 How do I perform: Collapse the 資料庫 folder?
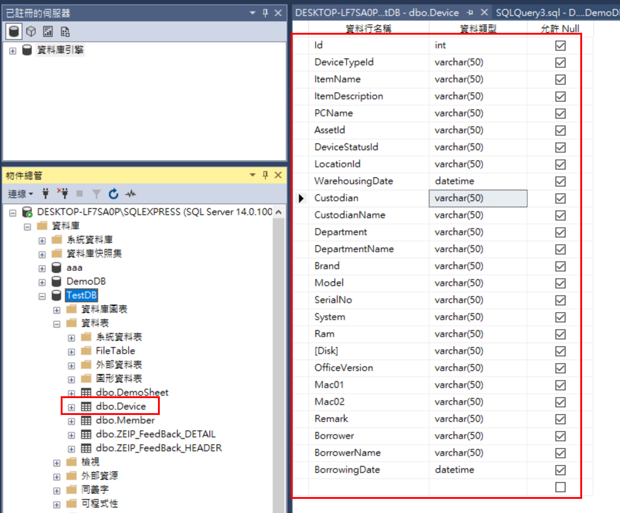point(27,227)
